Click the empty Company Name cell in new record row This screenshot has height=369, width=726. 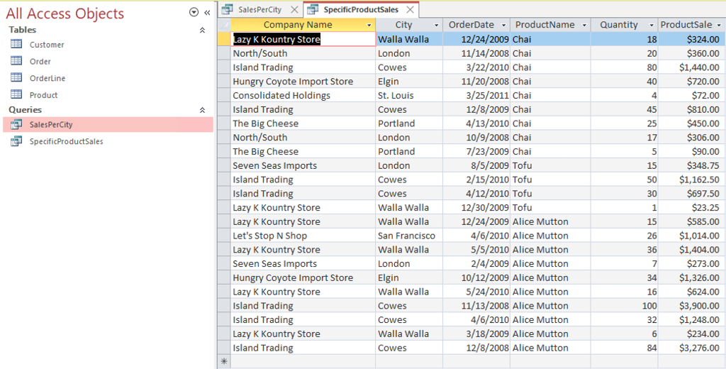[303, 362]
